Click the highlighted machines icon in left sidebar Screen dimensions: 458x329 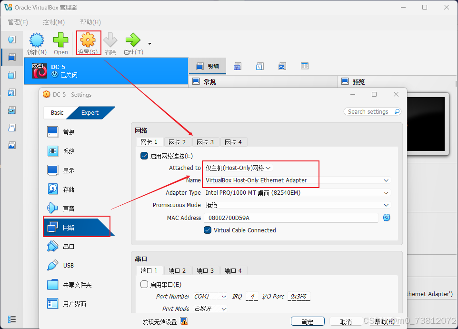tap(12, 57)
